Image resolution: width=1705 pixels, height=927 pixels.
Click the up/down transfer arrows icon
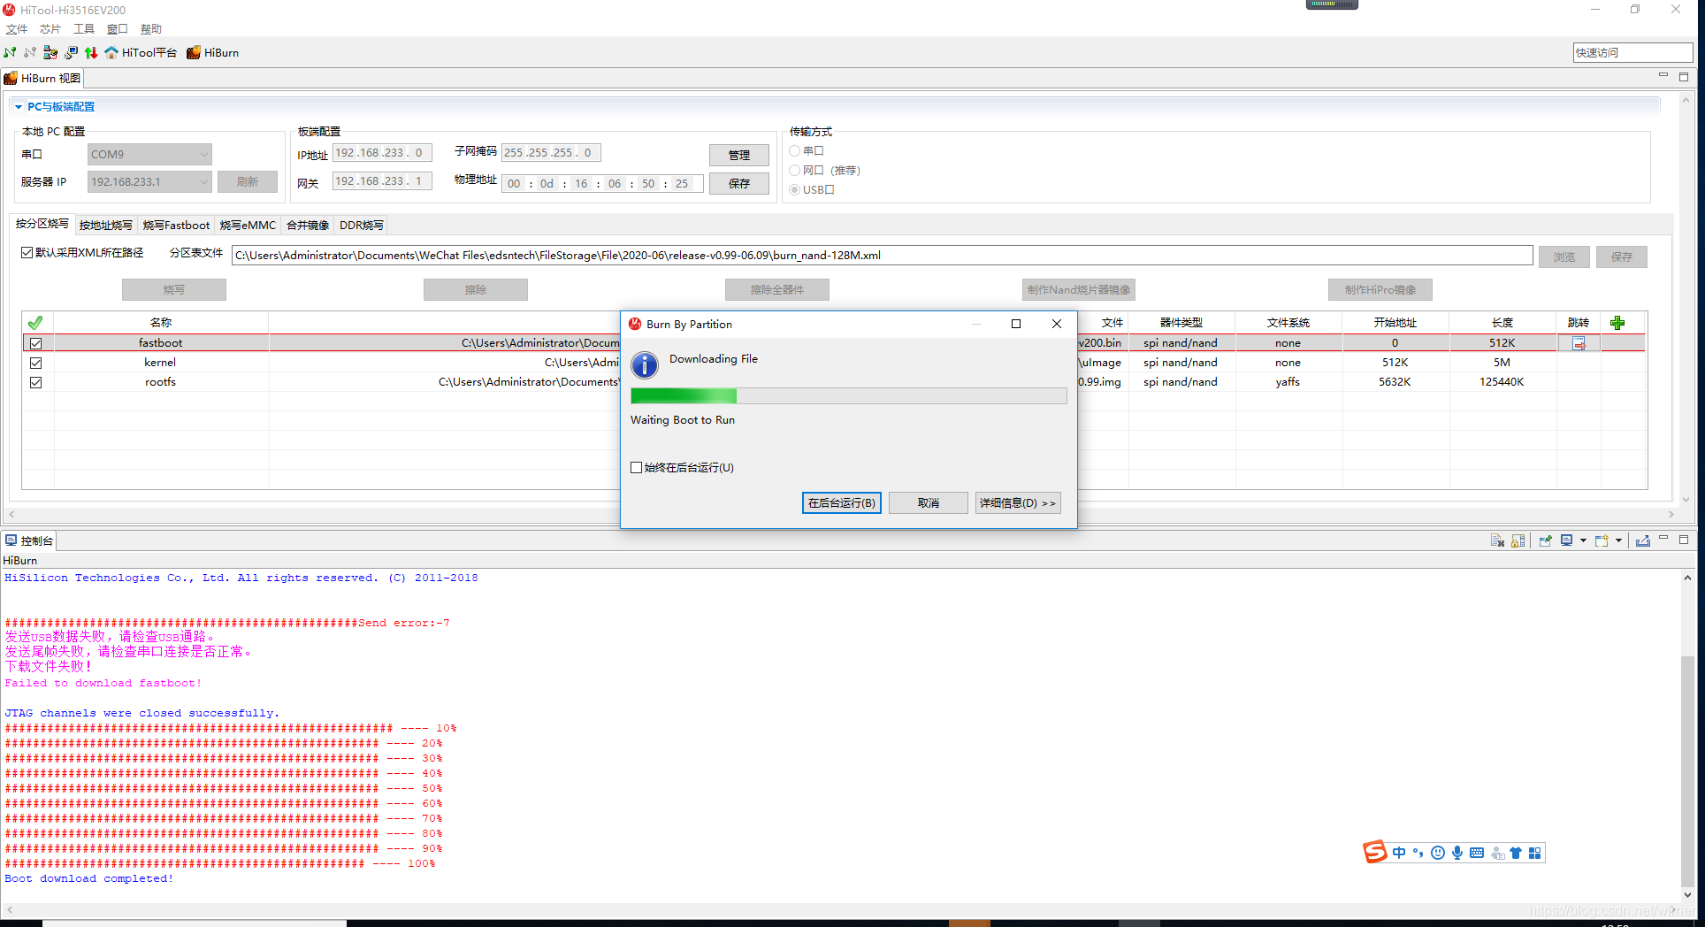pyautogui.click(x=91, y=52)
